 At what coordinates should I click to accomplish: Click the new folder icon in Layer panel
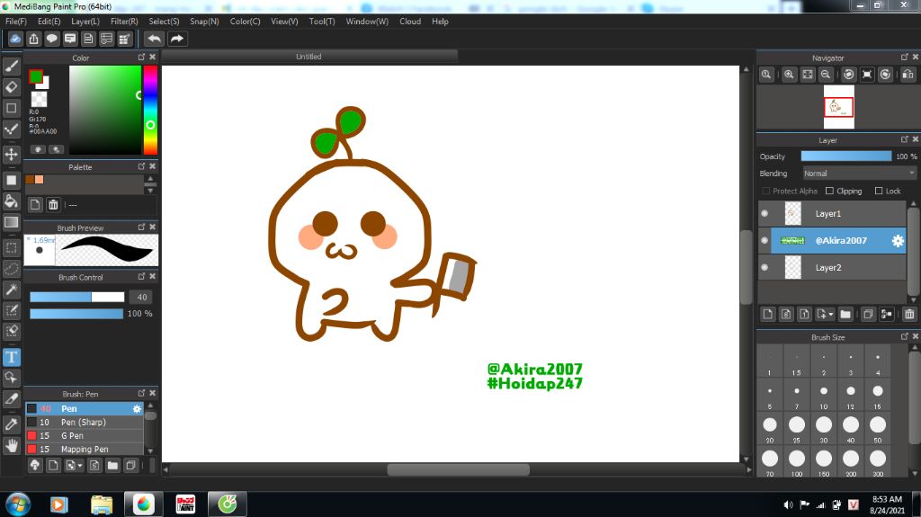[x=845, y=314]
